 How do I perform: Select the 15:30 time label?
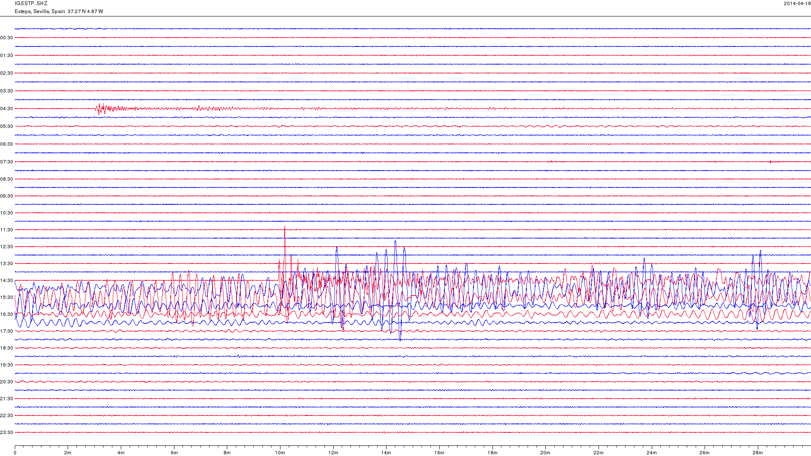pyautogui.click(x=7, y=297)
